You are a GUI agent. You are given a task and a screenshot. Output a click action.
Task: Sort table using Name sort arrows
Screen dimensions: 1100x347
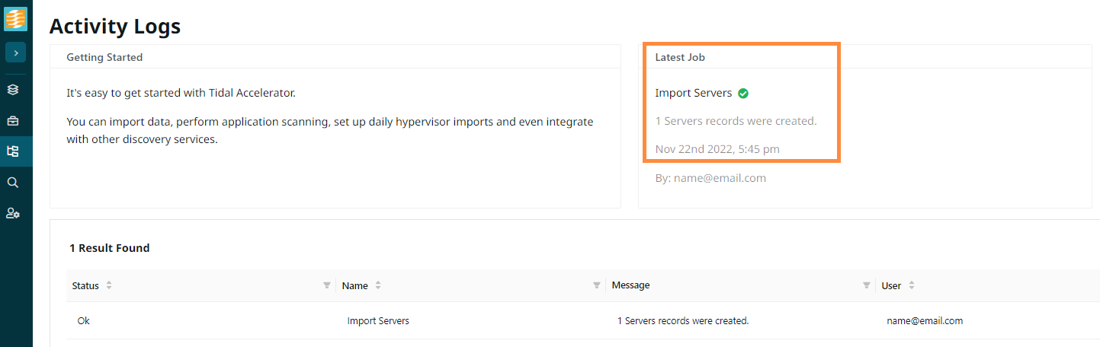378,285
